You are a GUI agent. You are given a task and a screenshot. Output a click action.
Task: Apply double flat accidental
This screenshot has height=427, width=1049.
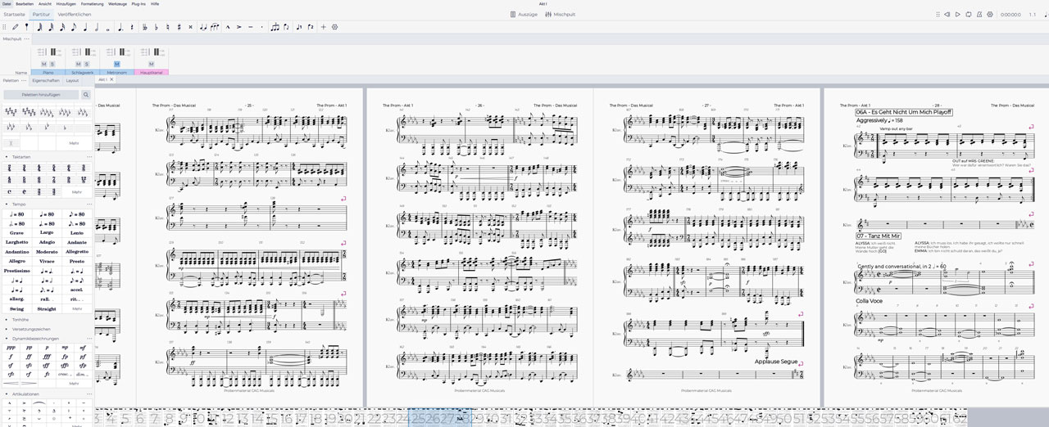pos(145,27)
